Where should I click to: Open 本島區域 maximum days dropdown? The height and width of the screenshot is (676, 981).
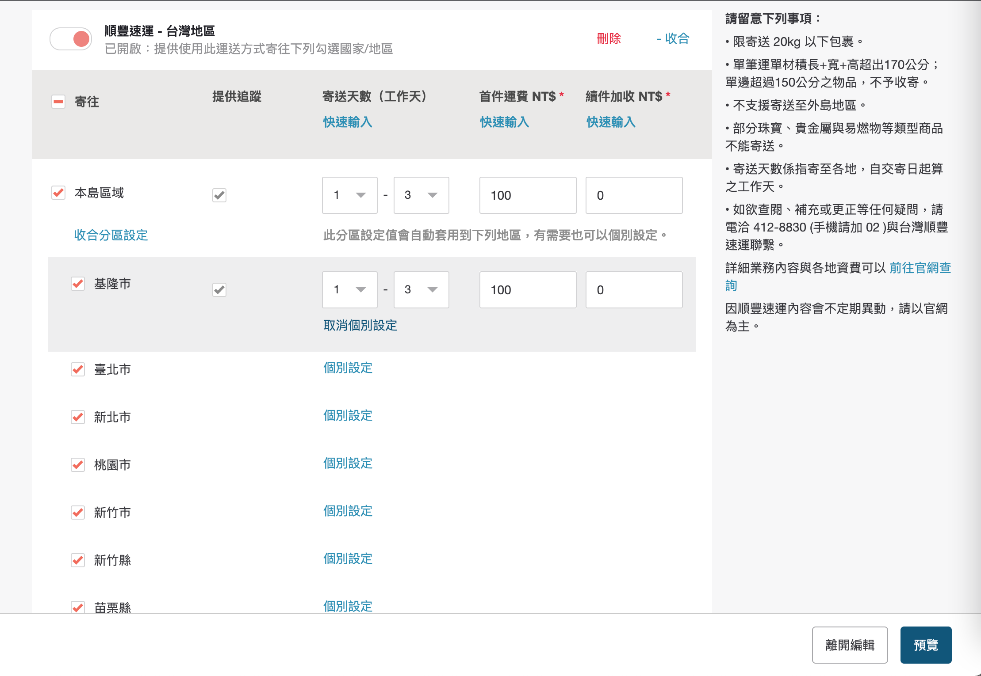tap(422, 195)
